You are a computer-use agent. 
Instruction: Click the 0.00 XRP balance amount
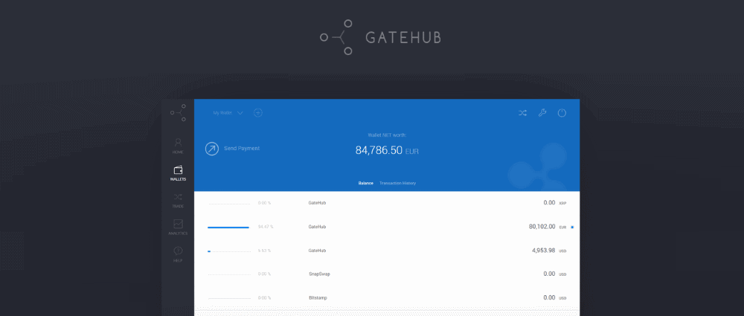coord(555,203)
